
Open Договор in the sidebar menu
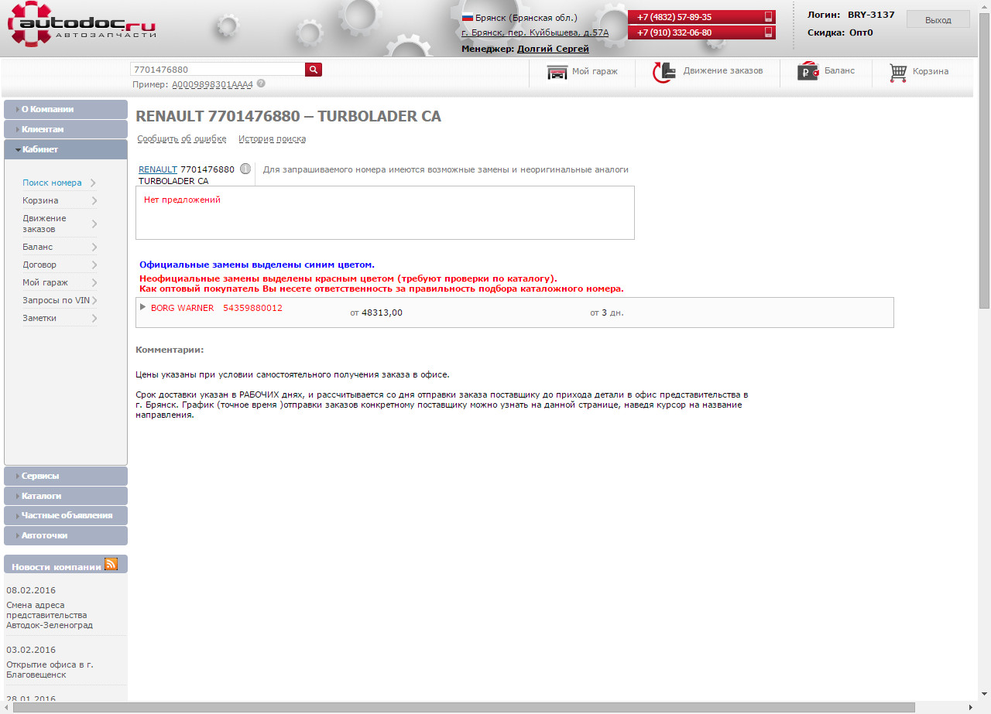click(x=39, y=265)
